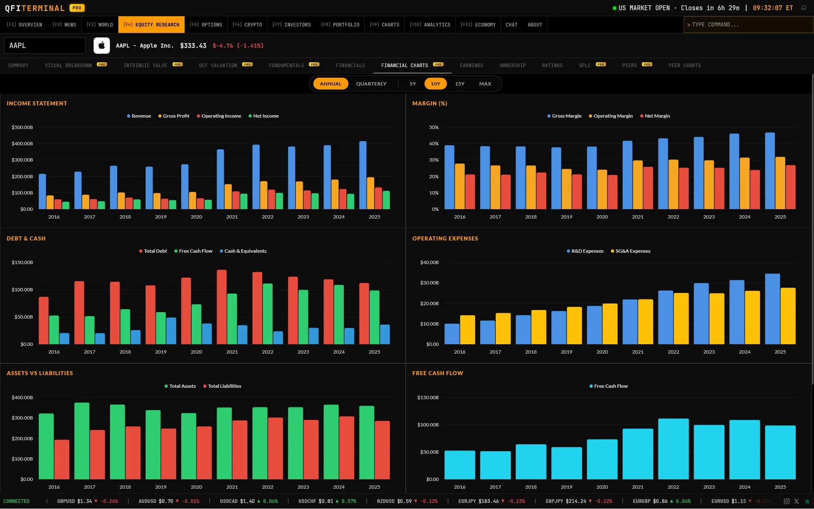The height and width of the screenshot is (509, 814).
Task: Switch to the Summary sub-tab
Action: (18, 66)
